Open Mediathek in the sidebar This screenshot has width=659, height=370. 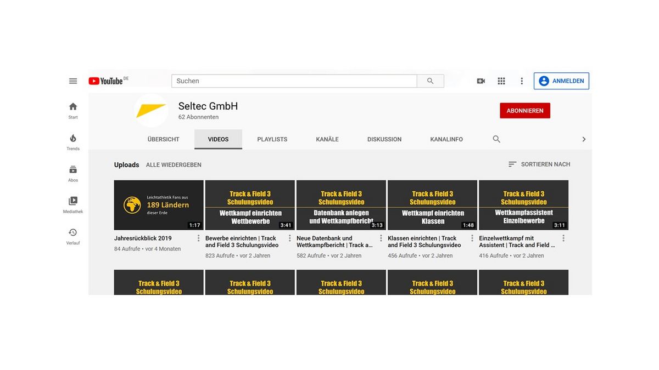[73, 204]
